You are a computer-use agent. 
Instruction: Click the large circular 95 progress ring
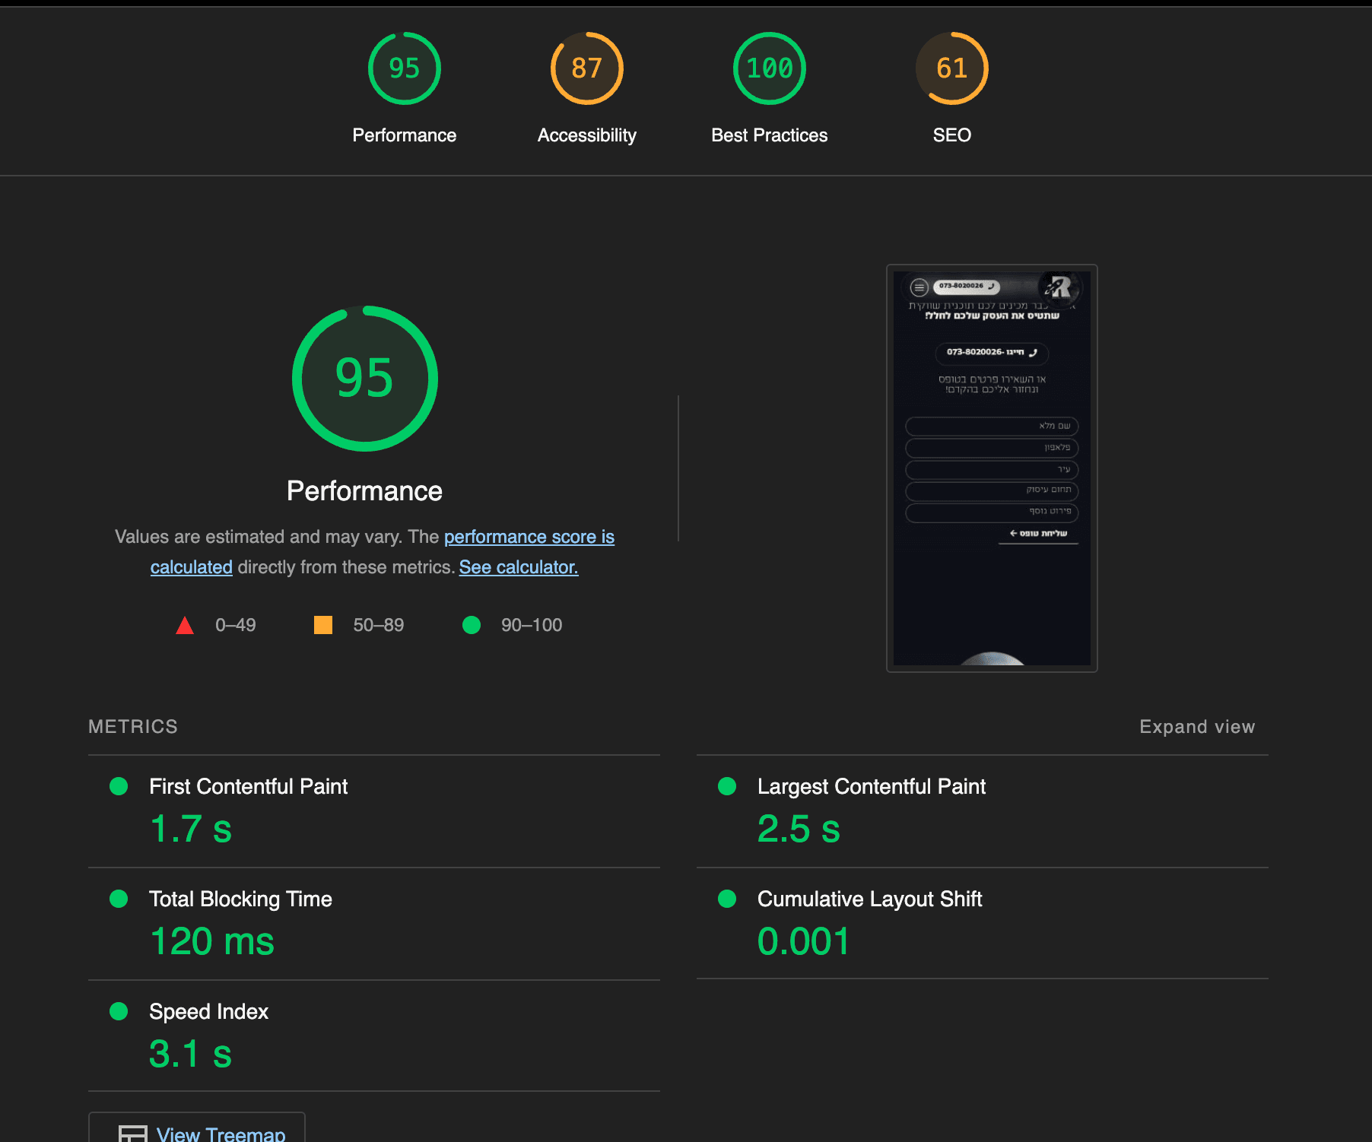tap(364, 378)
